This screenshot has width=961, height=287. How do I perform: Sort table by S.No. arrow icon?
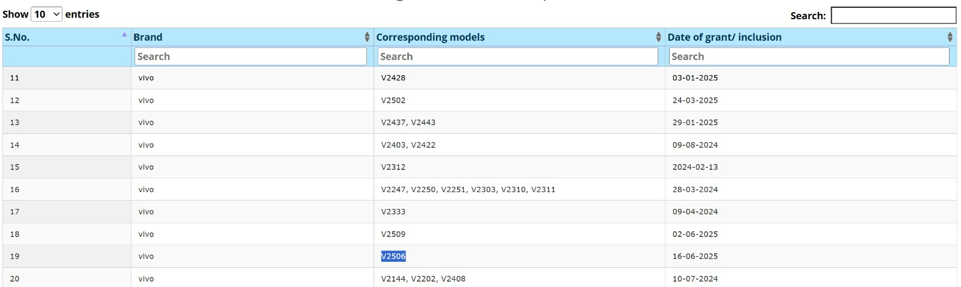point(124,35)
